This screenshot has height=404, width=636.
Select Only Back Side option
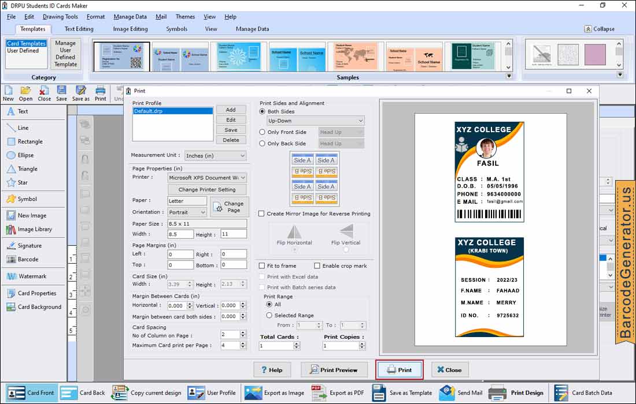262,143
